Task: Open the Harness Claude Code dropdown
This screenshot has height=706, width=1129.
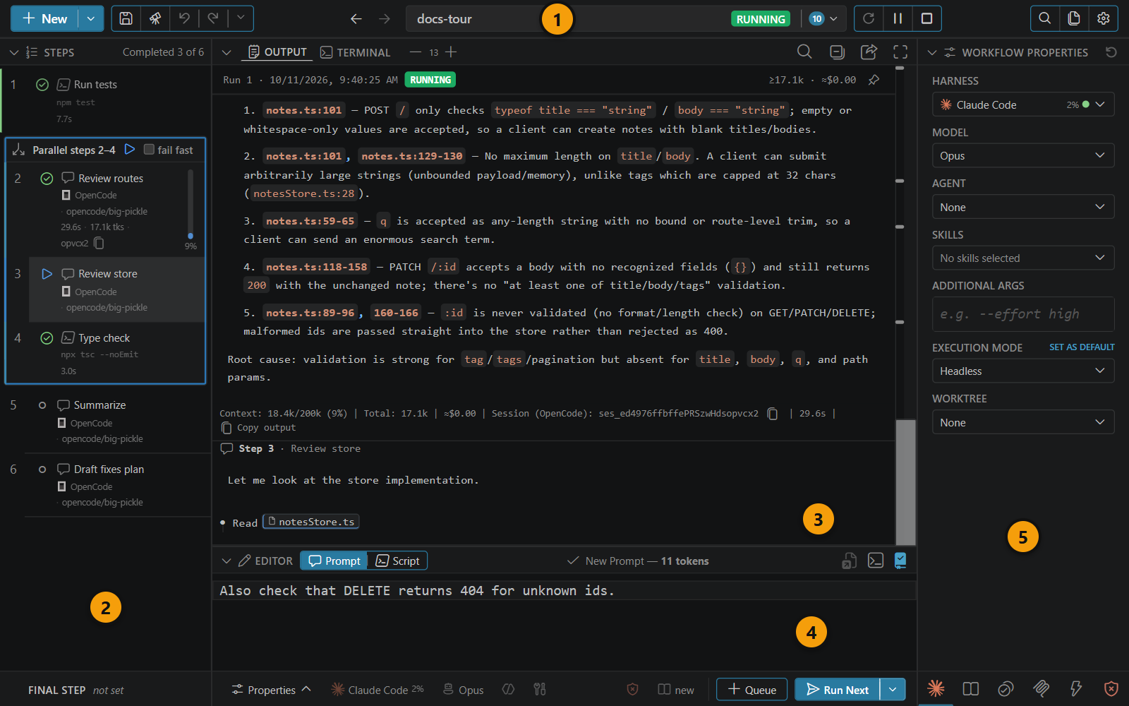Action: coord(1023,104)
